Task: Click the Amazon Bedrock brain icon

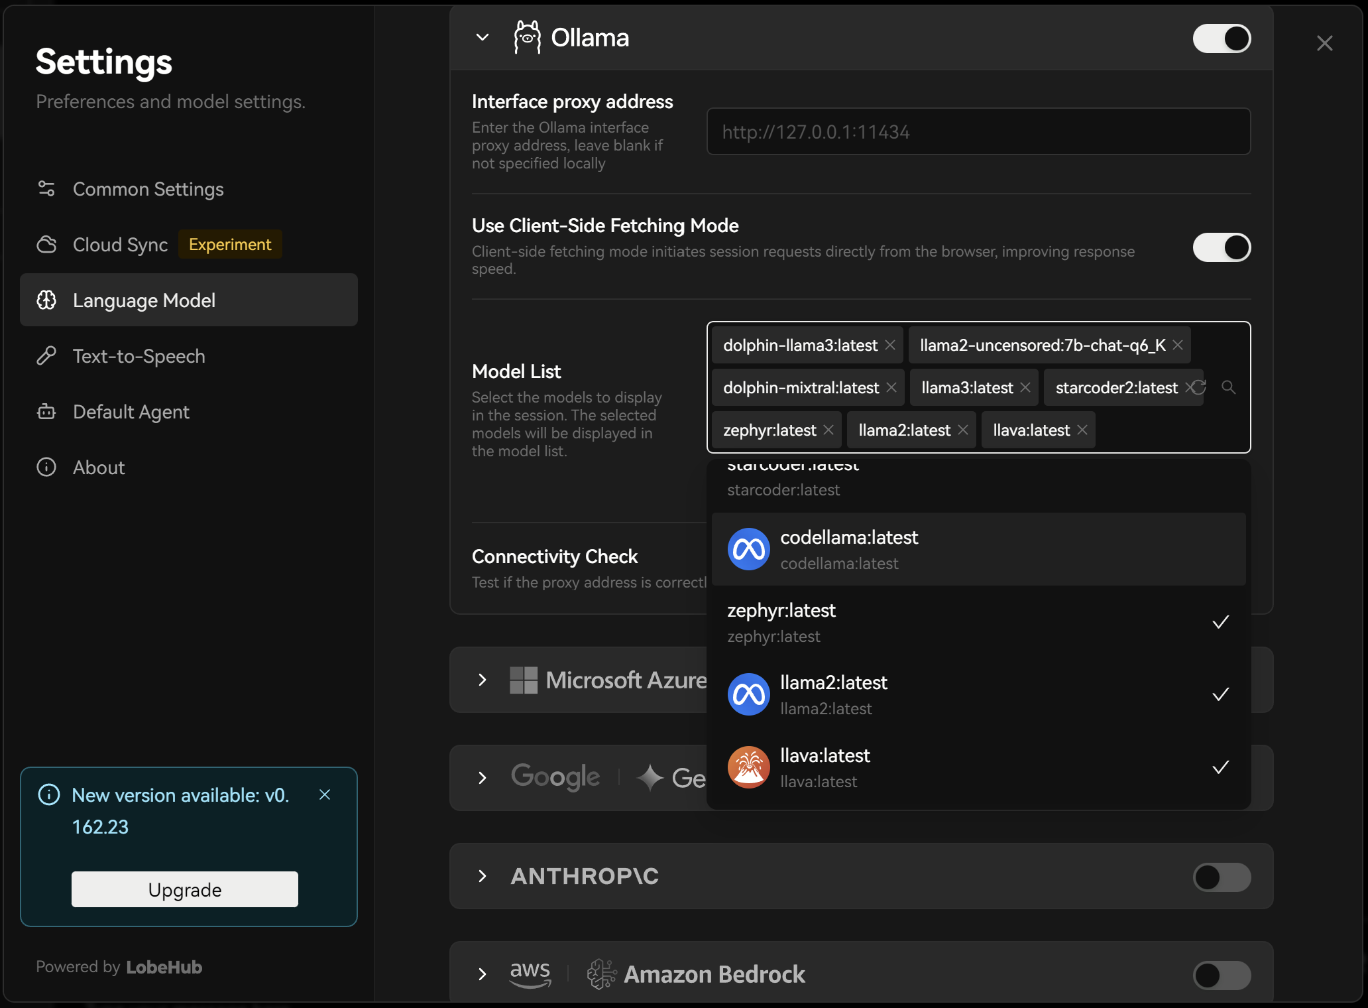Action: [602, 974]
